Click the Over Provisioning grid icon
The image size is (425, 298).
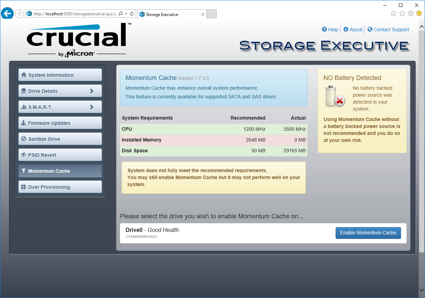click(x=24, y=187)
